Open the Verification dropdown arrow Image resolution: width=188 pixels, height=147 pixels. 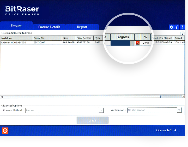click(179, 110)
